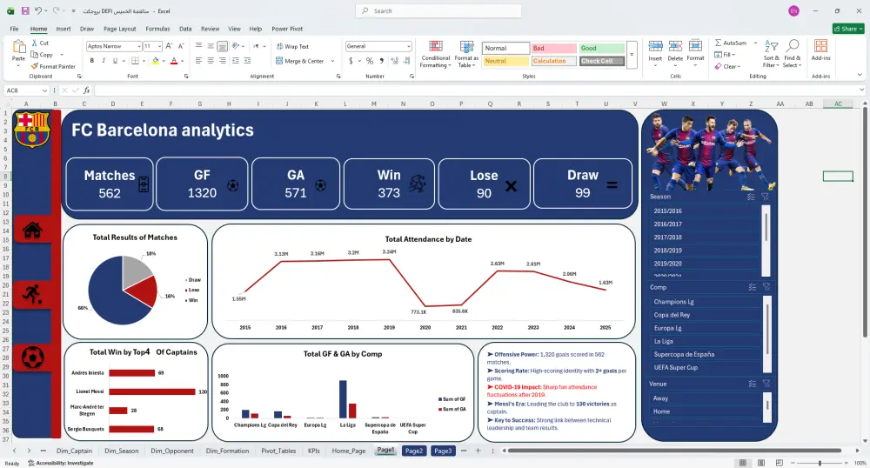Switch to Page Layout view
870x468 pixels.
tap(760, 463)
